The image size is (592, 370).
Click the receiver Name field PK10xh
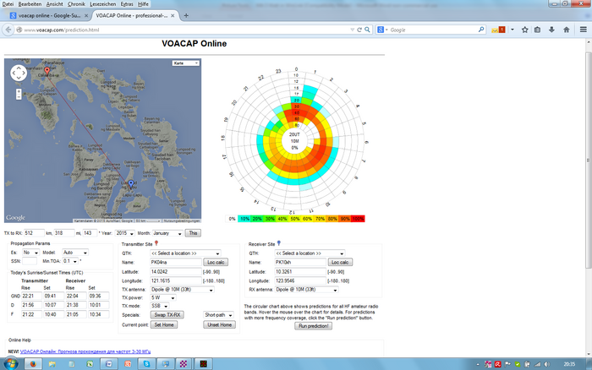pyautogui.click(x=300, y=262)
